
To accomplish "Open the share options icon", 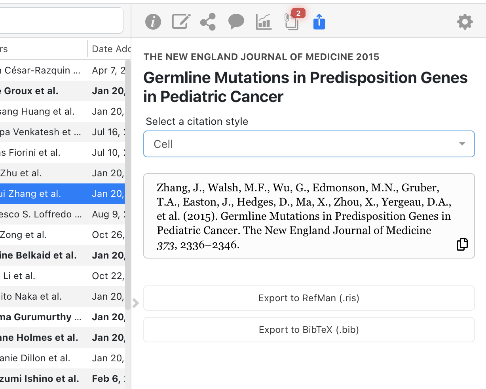I will 209,22.
